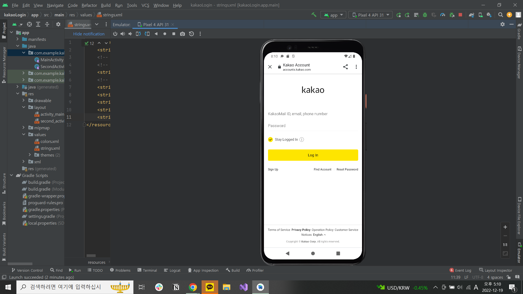Click the Debug app bug icon
523x294 pixels.
point(425,15)
